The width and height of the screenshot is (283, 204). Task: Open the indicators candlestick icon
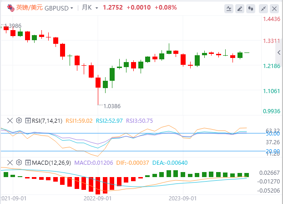tap(251, 9)
